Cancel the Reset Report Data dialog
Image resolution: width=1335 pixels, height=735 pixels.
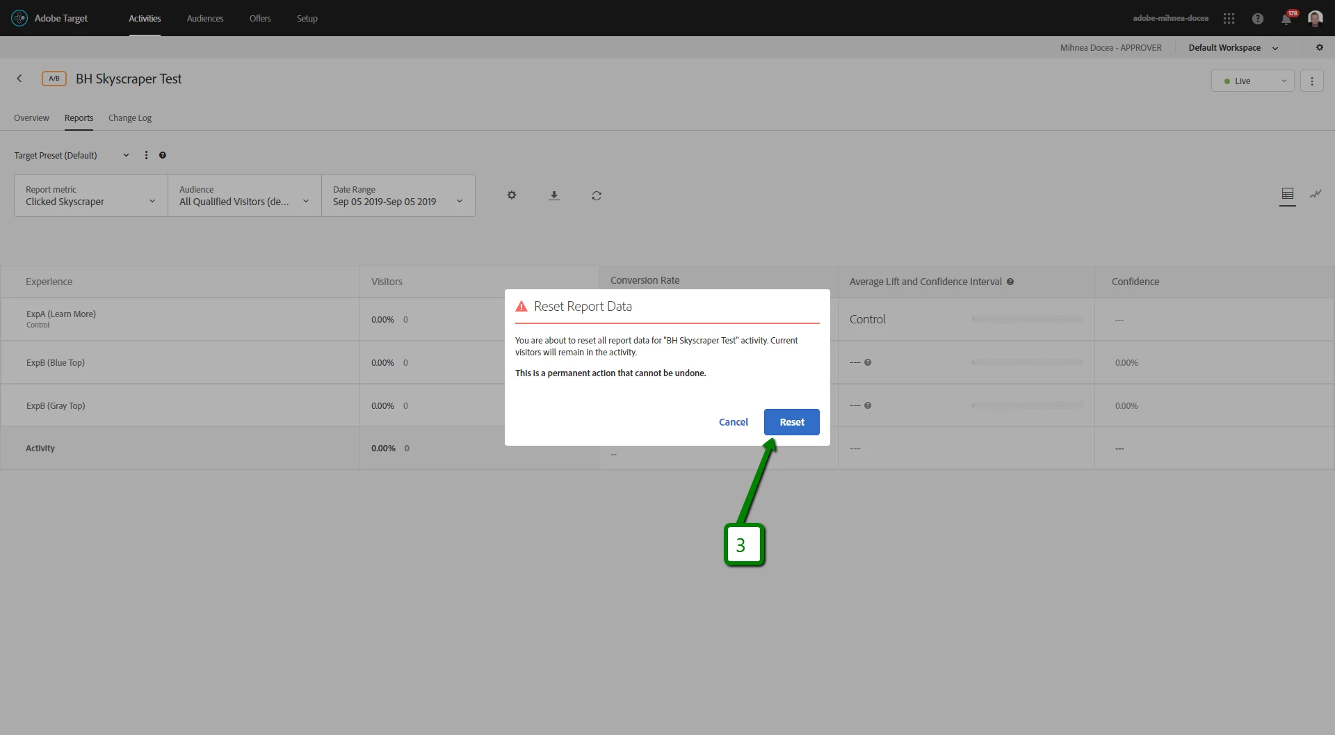734,422
